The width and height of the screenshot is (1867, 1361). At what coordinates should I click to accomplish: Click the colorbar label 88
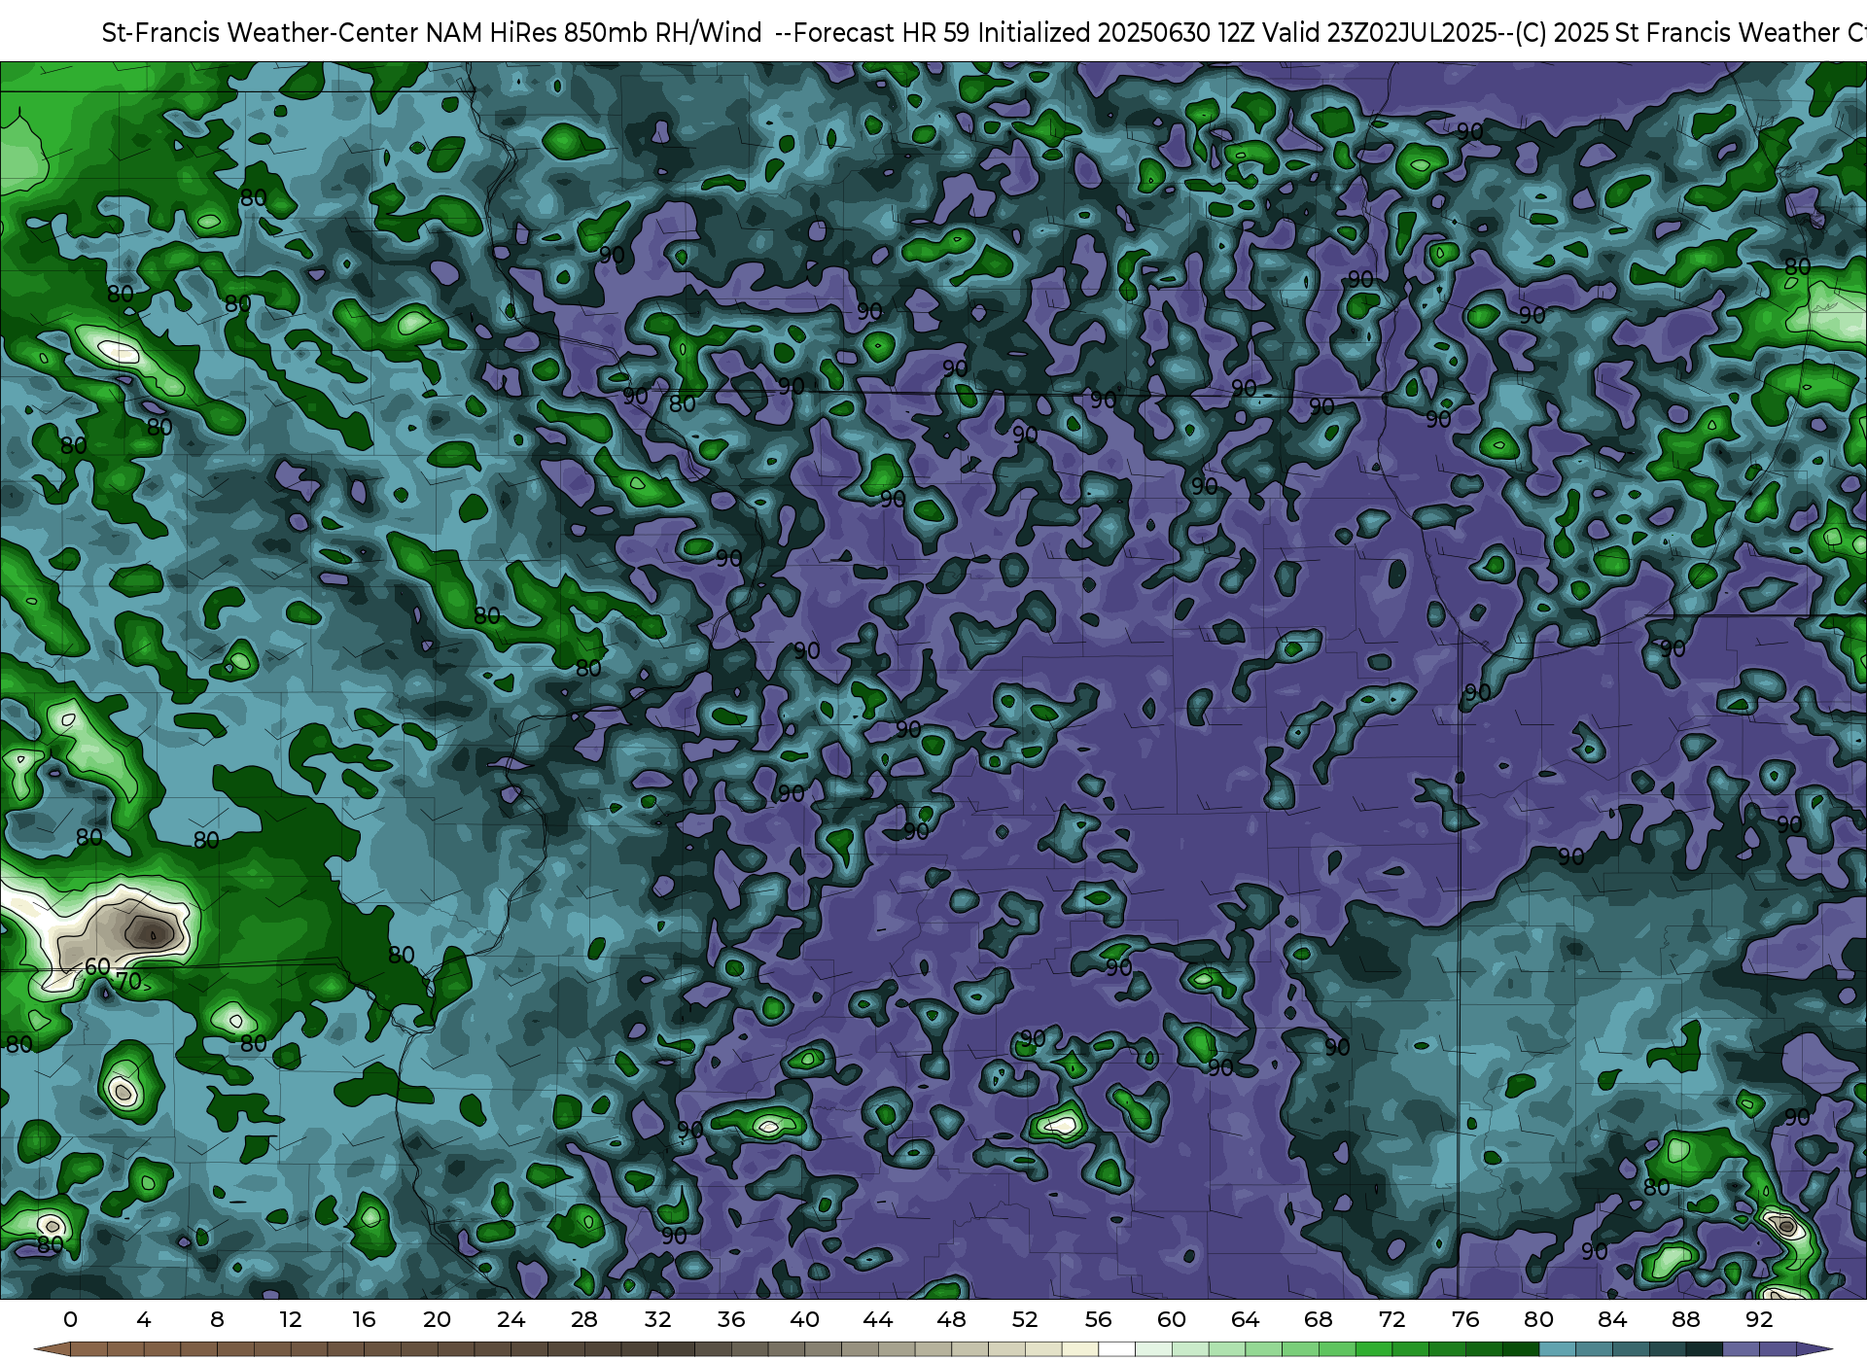click(x=1685, y=1319)
